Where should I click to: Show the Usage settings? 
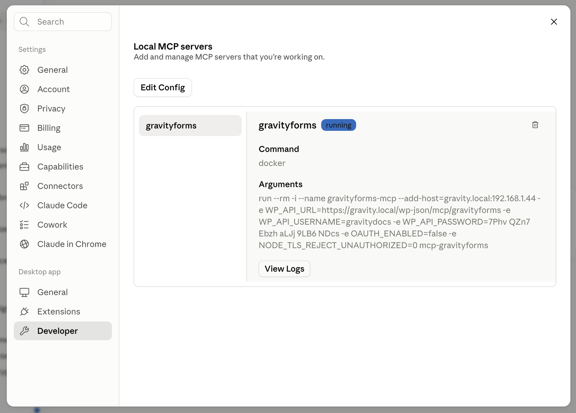tap(63, 147)
